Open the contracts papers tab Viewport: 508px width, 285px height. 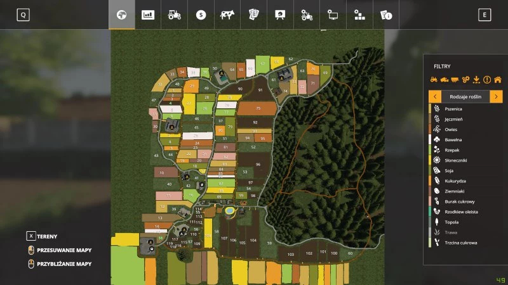click(x=253, y=15)
